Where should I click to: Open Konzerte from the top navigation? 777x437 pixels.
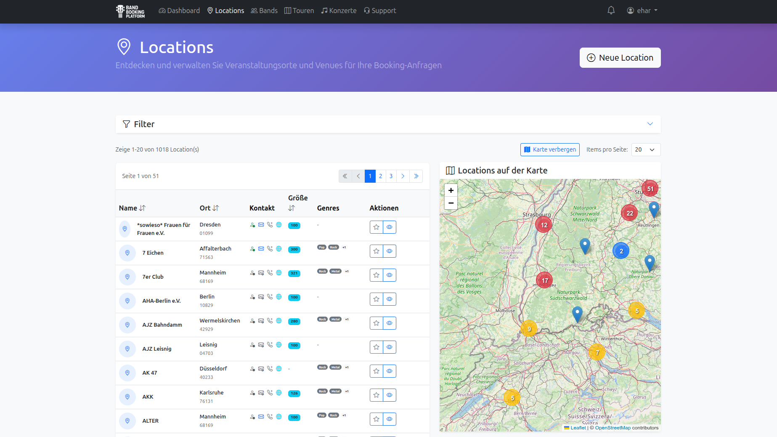point(339,11)
